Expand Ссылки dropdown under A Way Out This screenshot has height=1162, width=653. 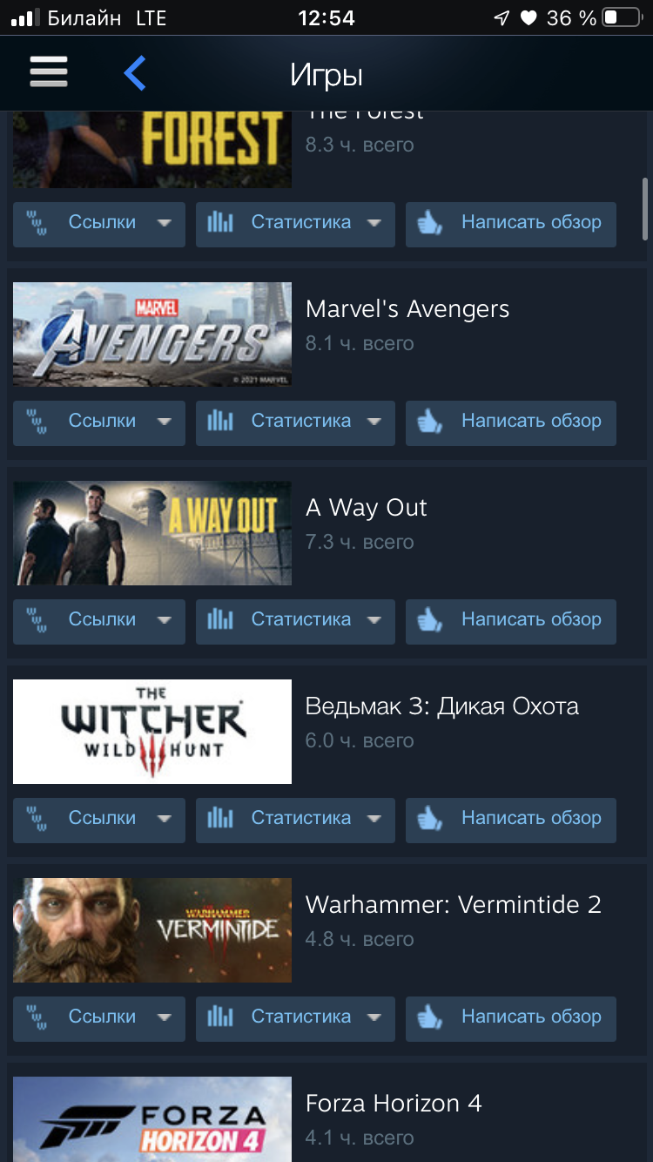[99, 621]
